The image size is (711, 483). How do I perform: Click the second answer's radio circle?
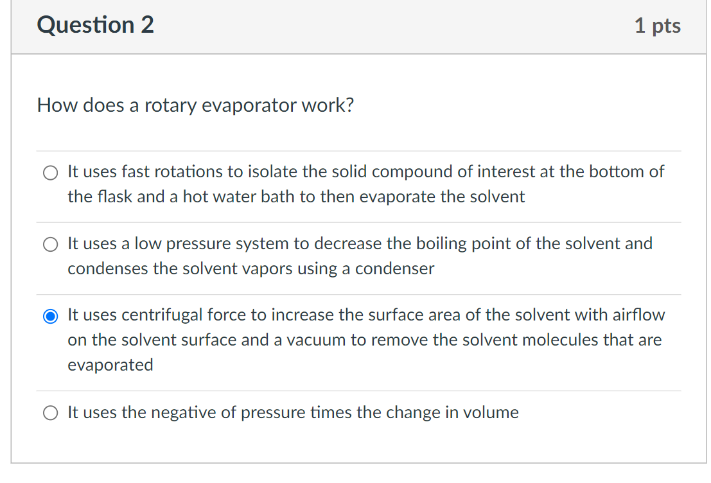click(x=50, y=244)
